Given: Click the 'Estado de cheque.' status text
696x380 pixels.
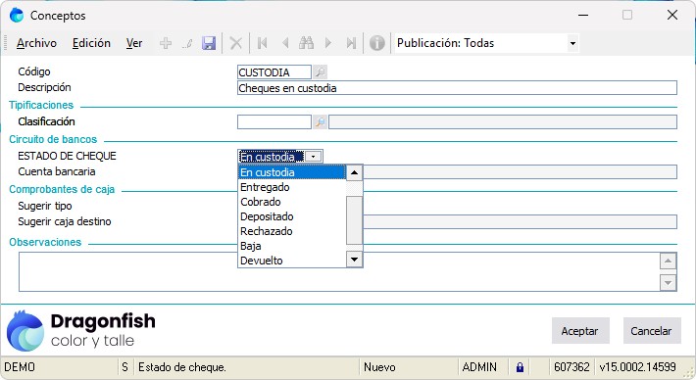Looking at the screenshot, I should pos(182,367).
